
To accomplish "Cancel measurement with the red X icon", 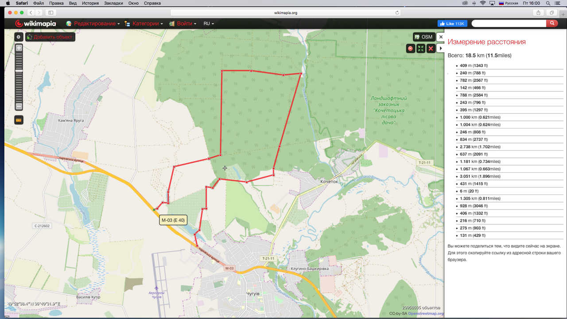I will (x=430, y=48).
